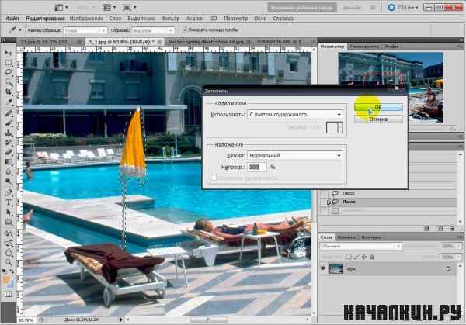466x325 pixels.
Task: Select the Spot Healing Brush tool
Action: tap(9, 113)
